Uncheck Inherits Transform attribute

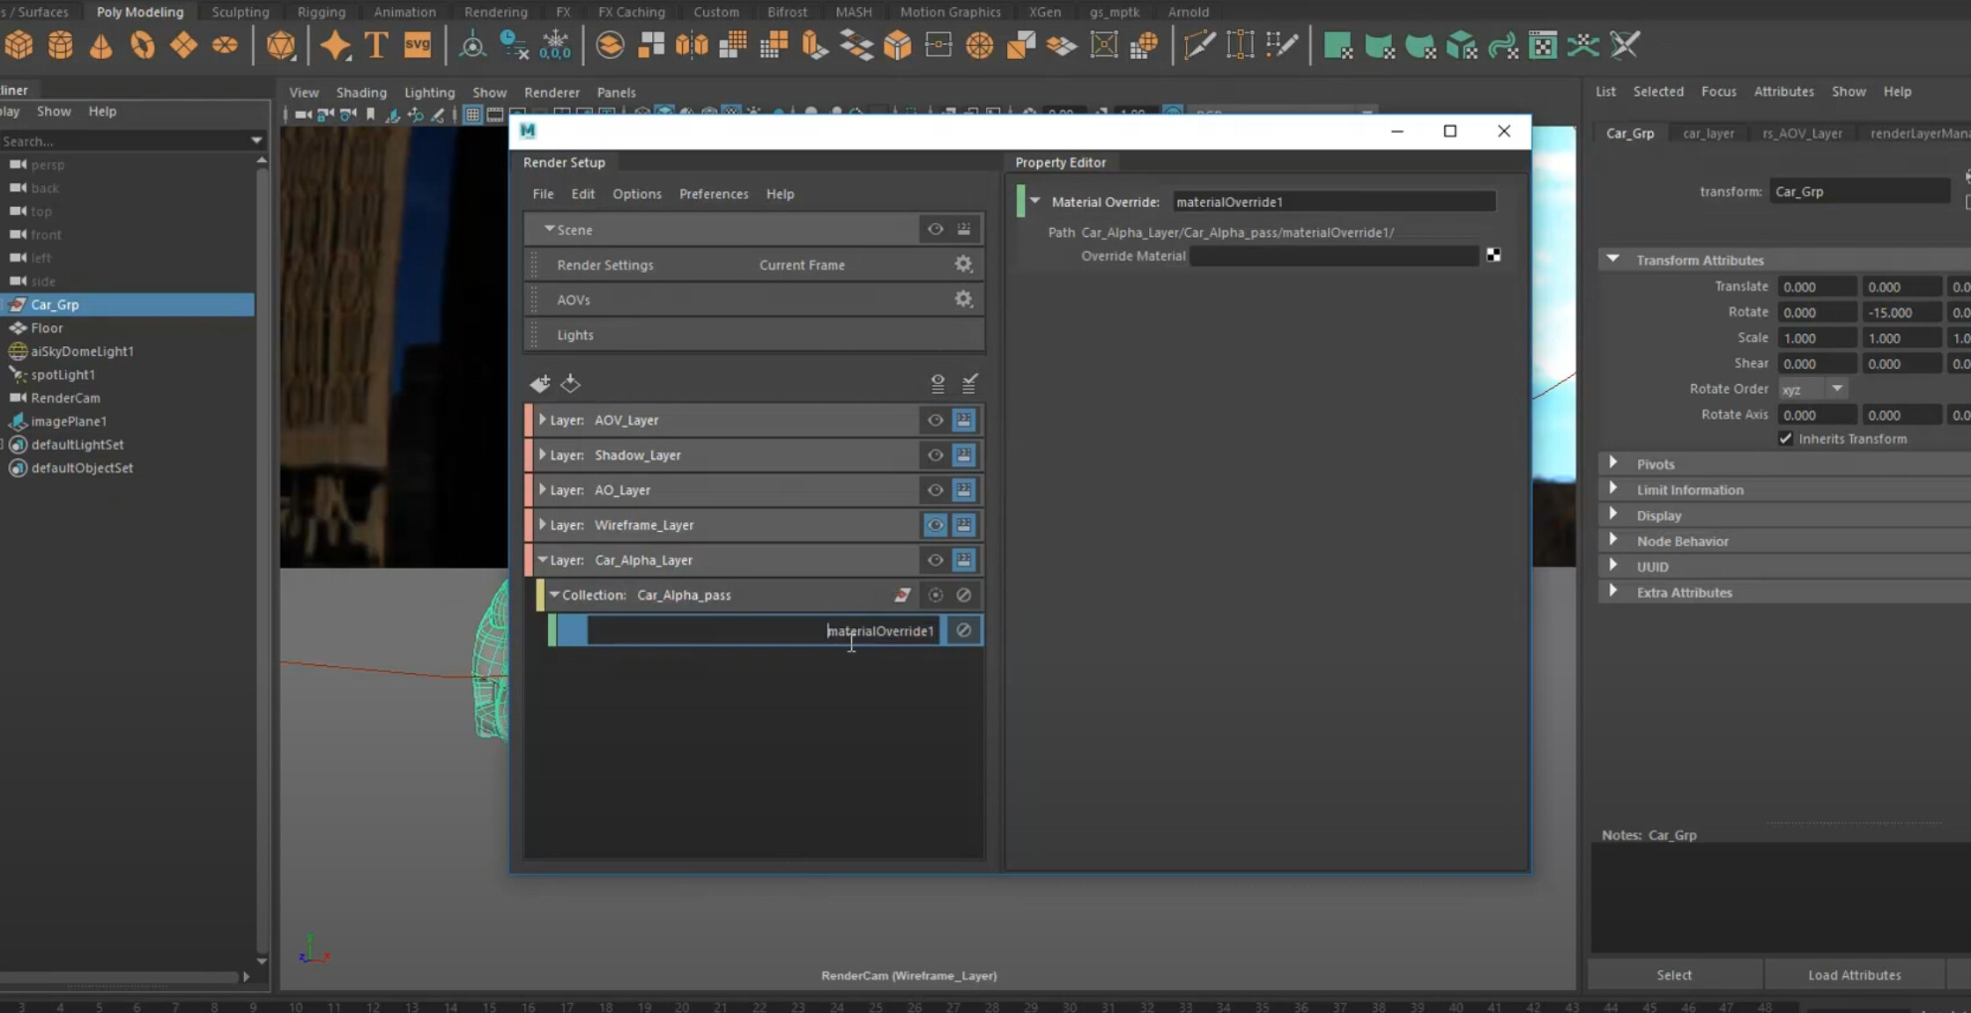[1785, 439]
